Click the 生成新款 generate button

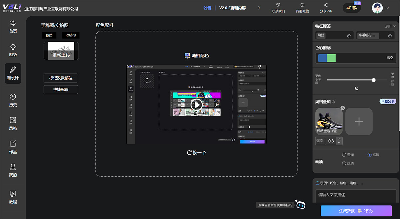pyautogui.click(x=356, y=211)
